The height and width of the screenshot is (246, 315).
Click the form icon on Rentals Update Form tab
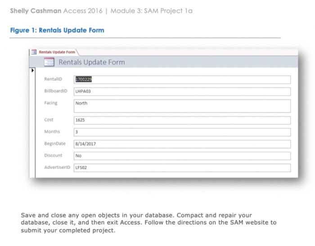34,52
